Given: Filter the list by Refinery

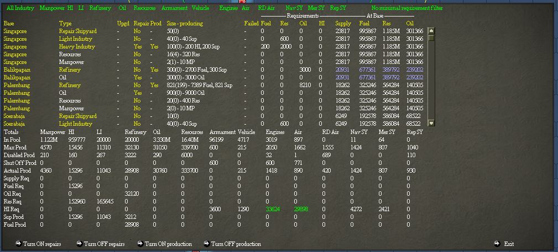Looking at the screenshot, I should (x=100, y=8).
